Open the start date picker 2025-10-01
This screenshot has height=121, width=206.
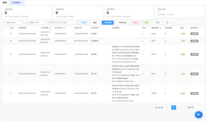(12, 23)
